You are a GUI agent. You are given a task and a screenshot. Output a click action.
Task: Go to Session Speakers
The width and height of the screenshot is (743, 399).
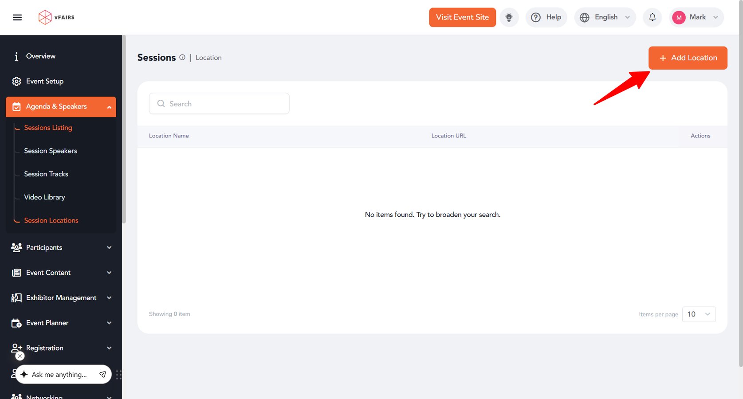[51, 151]
